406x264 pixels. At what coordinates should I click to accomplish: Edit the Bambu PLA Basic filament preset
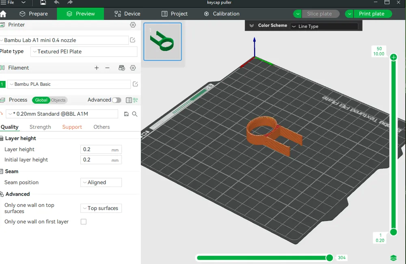point(135,84)
